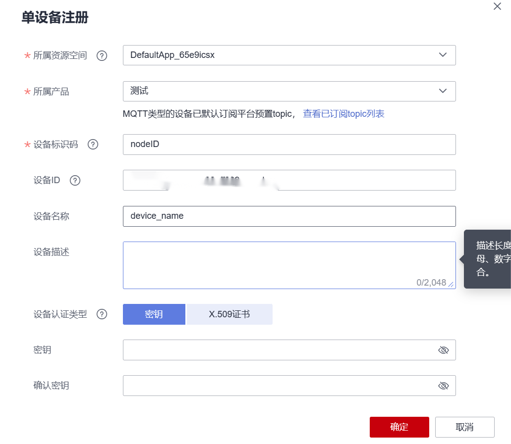Open the 所属资源空间 dropdown

click(289, 55)
